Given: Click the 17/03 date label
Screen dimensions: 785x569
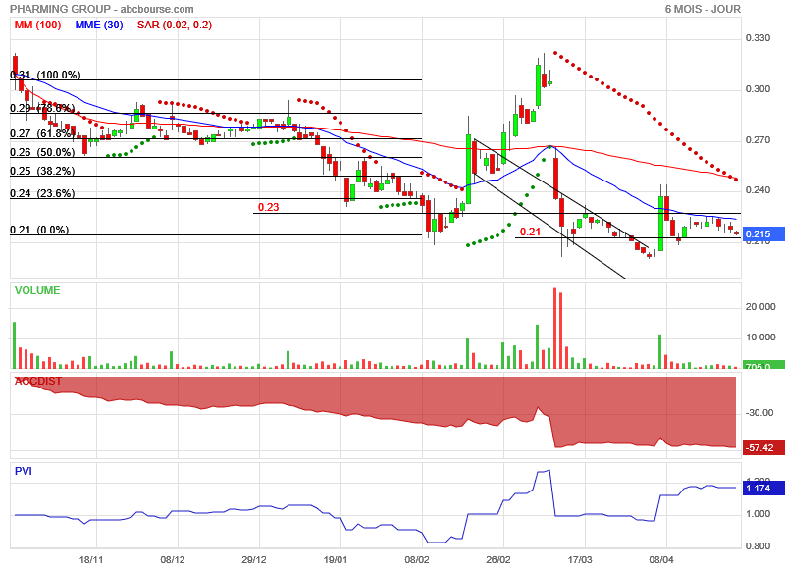Looking at the screenshot, I should [x=580, y=559].
